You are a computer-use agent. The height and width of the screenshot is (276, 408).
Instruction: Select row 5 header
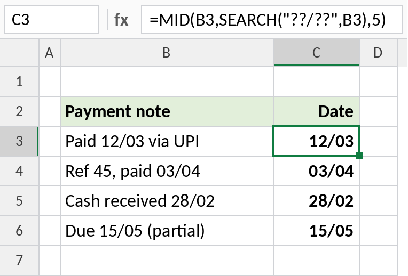[19, 201]
